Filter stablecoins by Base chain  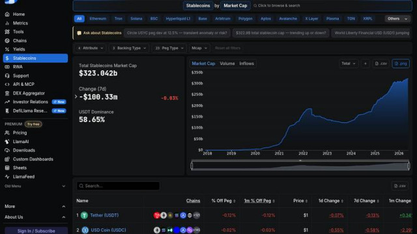[x=203, y=19]
